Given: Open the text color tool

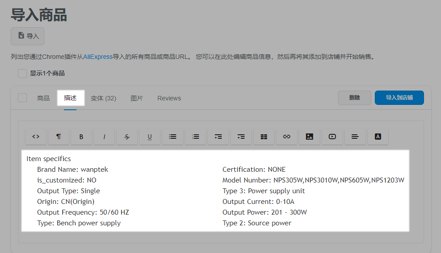Looking at the screenshot, I should point(378,137).
